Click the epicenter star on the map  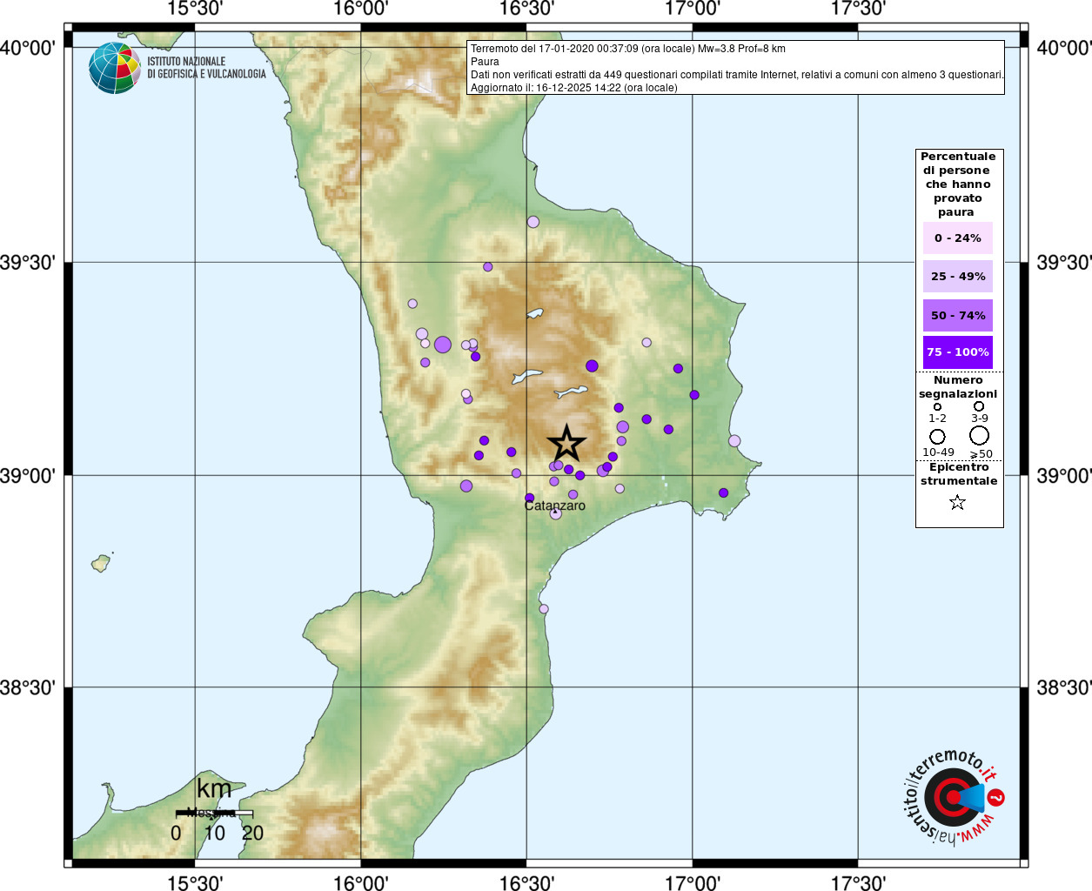point(566,444)
